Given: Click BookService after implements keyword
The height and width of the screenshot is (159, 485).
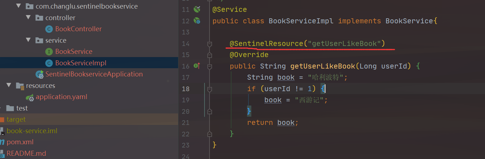Looking at the screenshot, I should tap(409, 21).
